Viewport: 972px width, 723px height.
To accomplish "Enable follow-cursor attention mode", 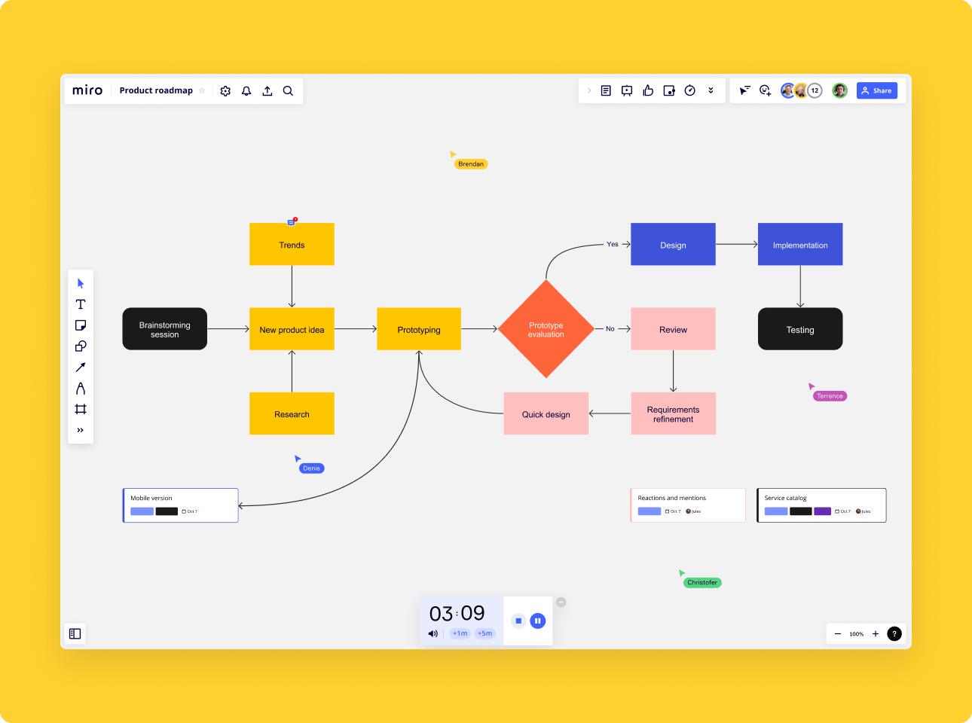I will pyautogui.click(x=744, y=90).
